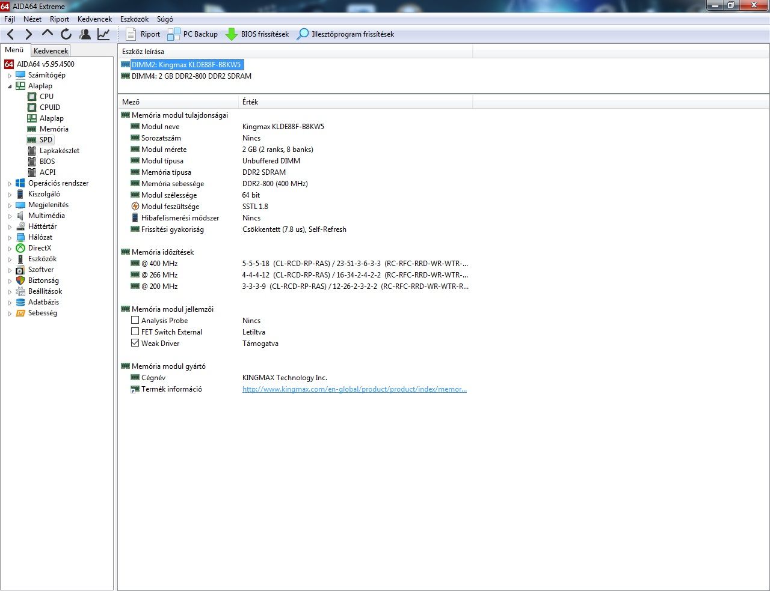Screen dimensions: 770x591
Task: Select the CPU chip icon in tree
Action: (x=32, y=96)
